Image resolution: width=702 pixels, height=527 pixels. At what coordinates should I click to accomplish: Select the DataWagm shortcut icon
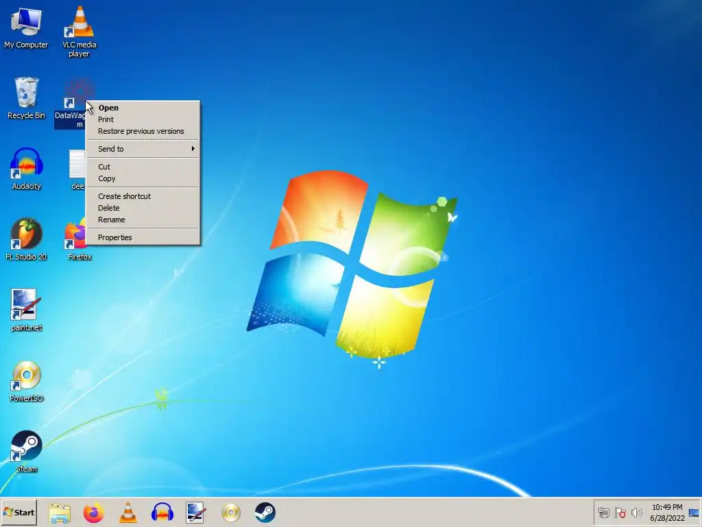71,103
